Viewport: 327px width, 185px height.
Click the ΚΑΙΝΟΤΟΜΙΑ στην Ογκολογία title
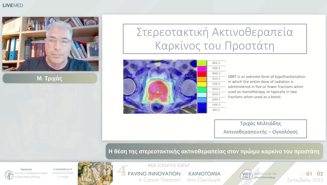(204, 177)
